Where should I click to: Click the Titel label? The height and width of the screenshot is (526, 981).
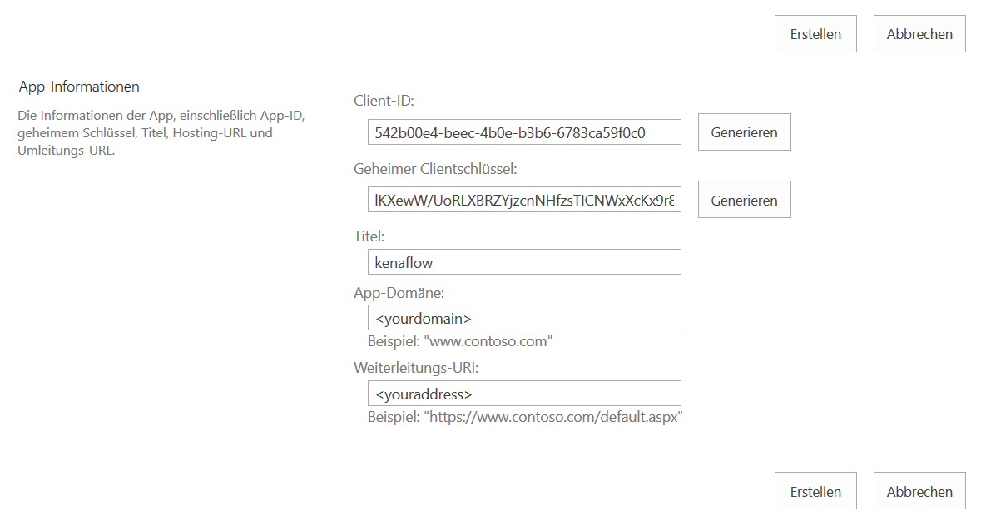369,236
